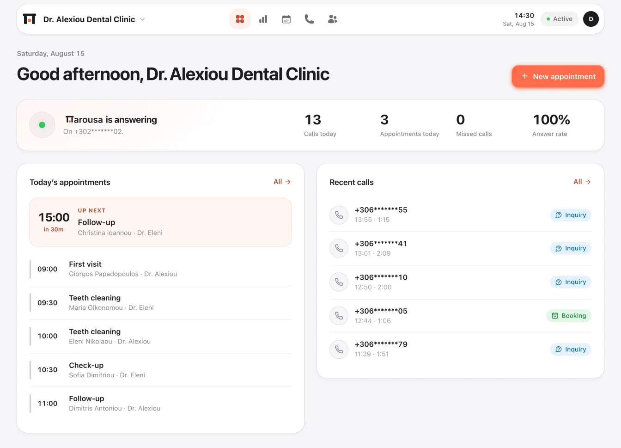Click phone icon for call +306*******05
This screenshot has width=621, height=448.
[x=339, y=316]
